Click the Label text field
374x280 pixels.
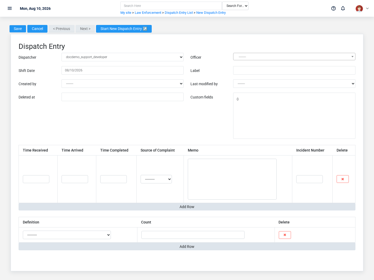(x=294, y=70)
